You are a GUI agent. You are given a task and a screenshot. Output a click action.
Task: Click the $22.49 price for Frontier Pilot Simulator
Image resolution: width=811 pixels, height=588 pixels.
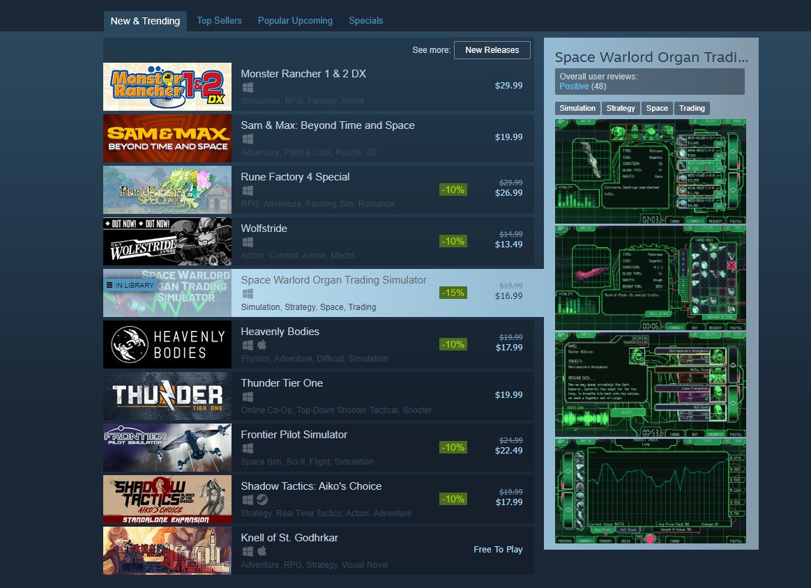[x=508, y=451]
